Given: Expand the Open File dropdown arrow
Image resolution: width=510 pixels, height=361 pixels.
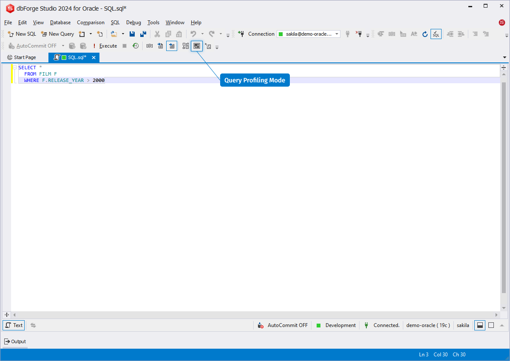Looking at the screenshot, I should pos(123,34).
